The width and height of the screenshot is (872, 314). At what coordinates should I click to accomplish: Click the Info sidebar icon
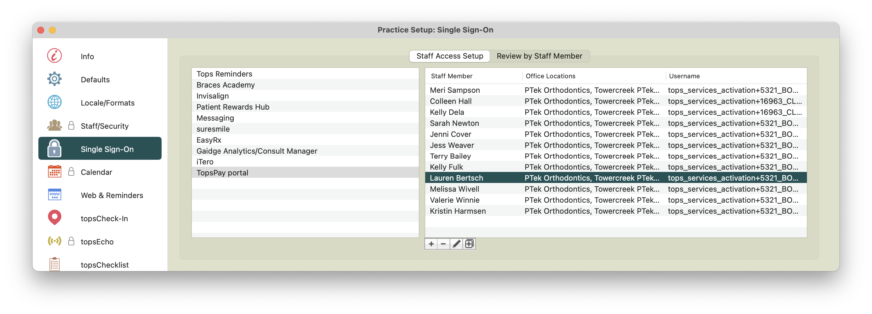click(54, 56)
